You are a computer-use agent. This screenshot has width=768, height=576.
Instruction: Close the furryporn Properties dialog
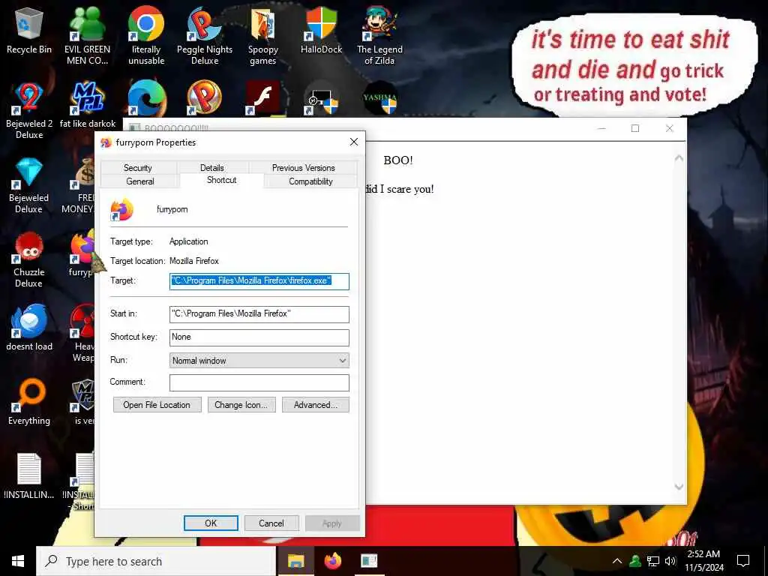[354, 142]
